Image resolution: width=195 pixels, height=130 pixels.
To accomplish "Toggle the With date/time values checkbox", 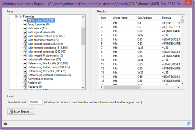I will [25, 40].
